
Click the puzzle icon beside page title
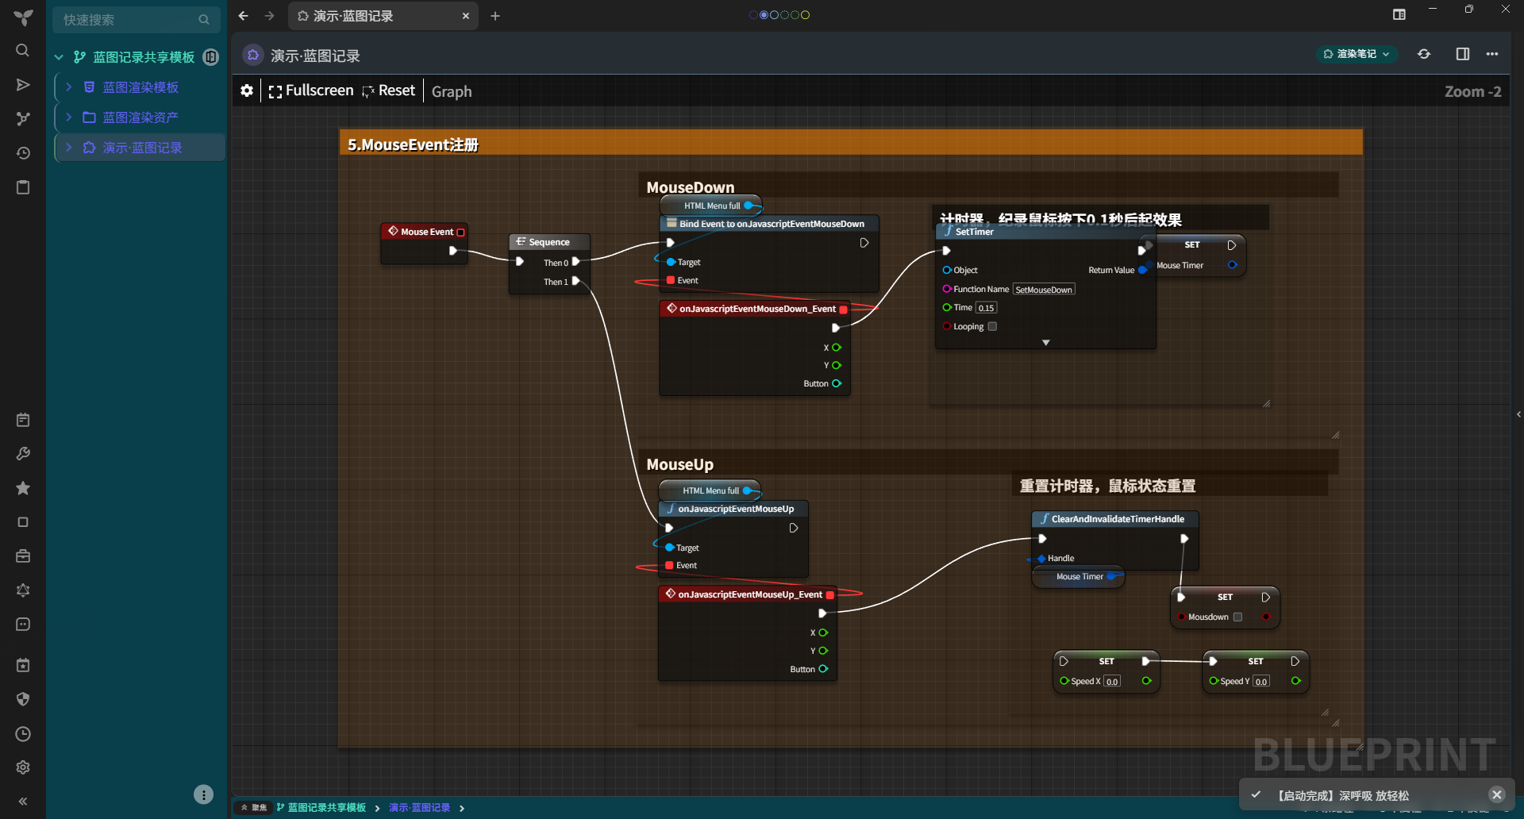pyautogui.click(x=253, y=55)
